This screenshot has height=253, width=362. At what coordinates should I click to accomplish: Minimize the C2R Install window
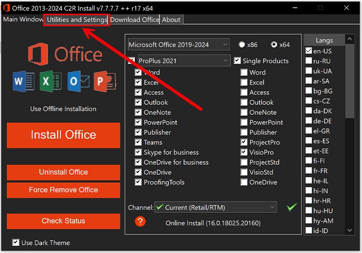click(x=295, y=8)
